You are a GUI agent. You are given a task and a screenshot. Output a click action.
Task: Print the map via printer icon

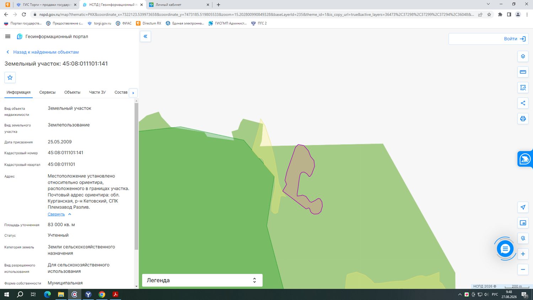click(x=523, y=119)
